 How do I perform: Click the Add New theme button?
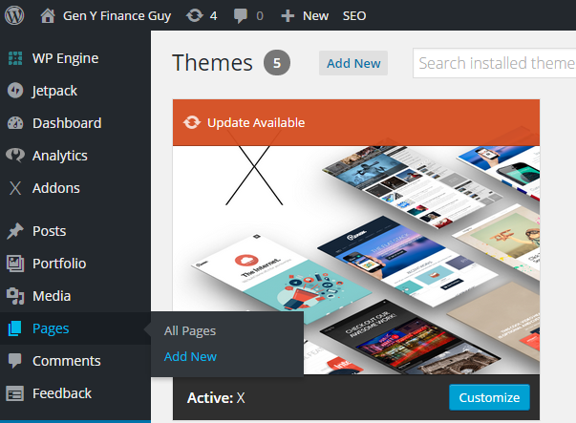[353, 63]
